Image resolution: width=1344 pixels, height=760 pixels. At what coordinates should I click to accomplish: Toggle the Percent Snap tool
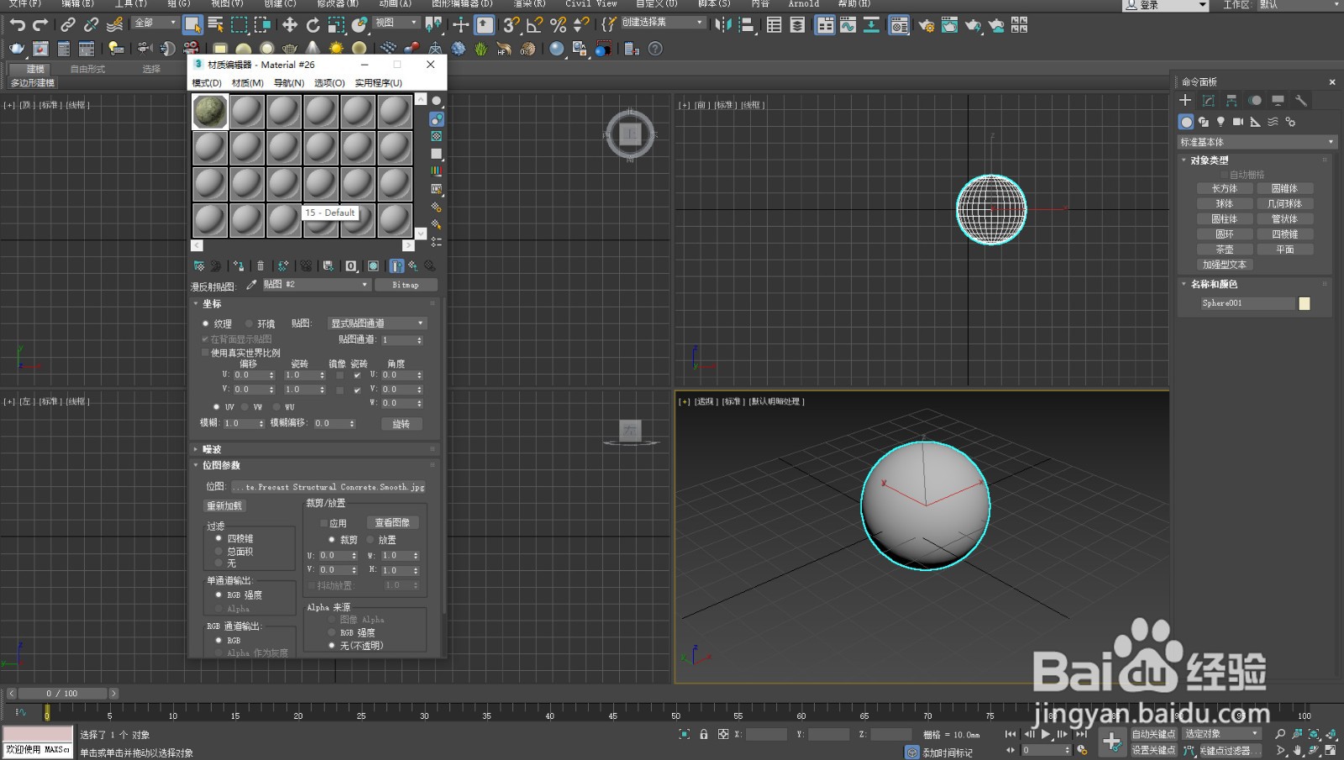(x=558, y=25)
